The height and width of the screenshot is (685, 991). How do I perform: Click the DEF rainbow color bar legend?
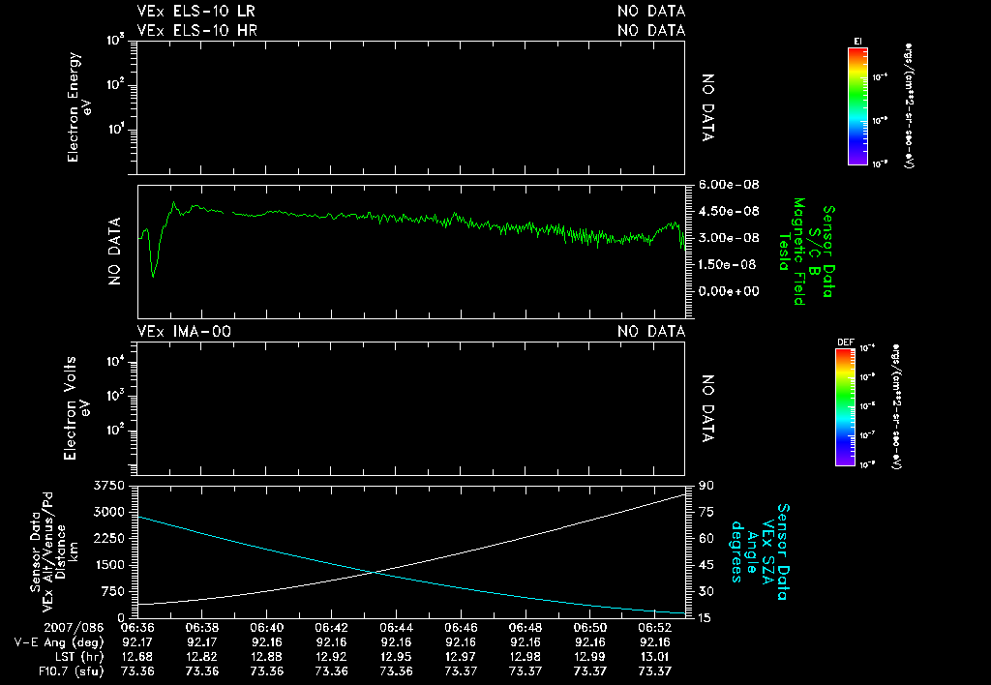[846, 407]
